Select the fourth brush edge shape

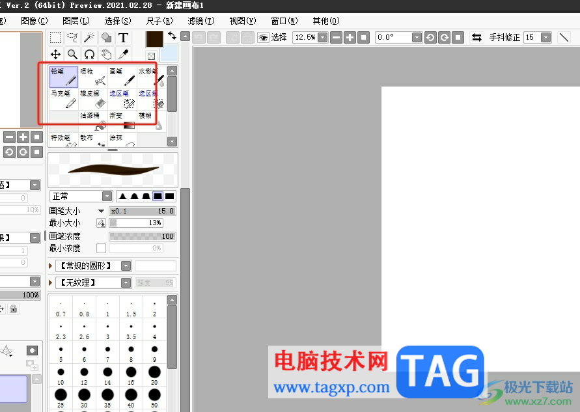tap(158, 196)
